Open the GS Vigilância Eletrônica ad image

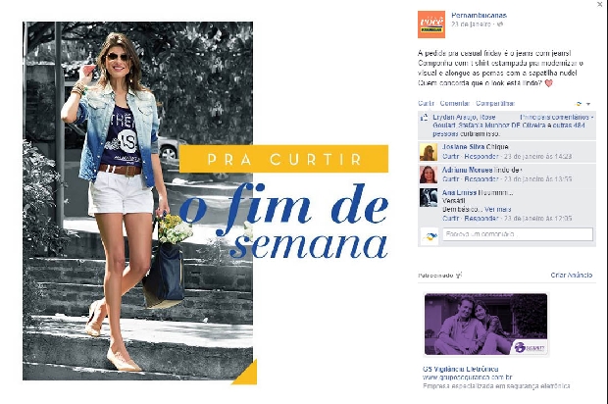pos(485,325)
